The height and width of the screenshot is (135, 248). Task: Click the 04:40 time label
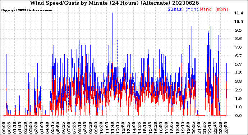[x=47, y=128]
